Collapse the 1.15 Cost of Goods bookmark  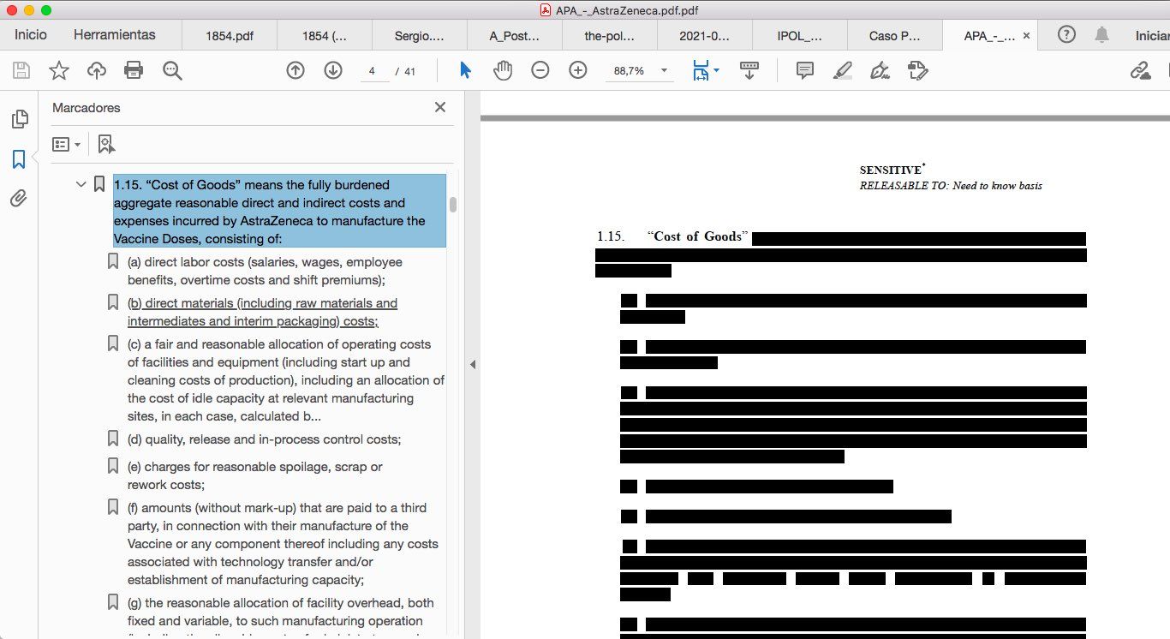point(80,183)
